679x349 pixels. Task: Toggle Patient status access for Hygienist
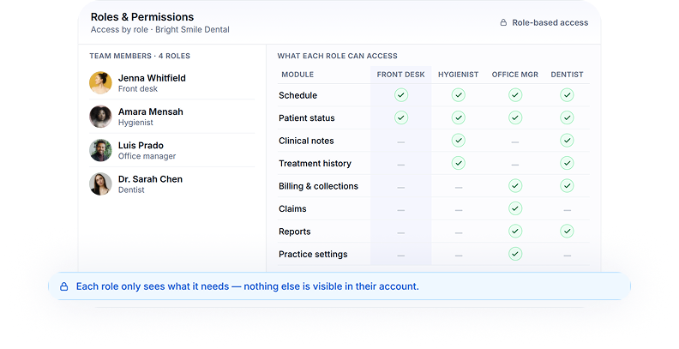tap(458, 117)
